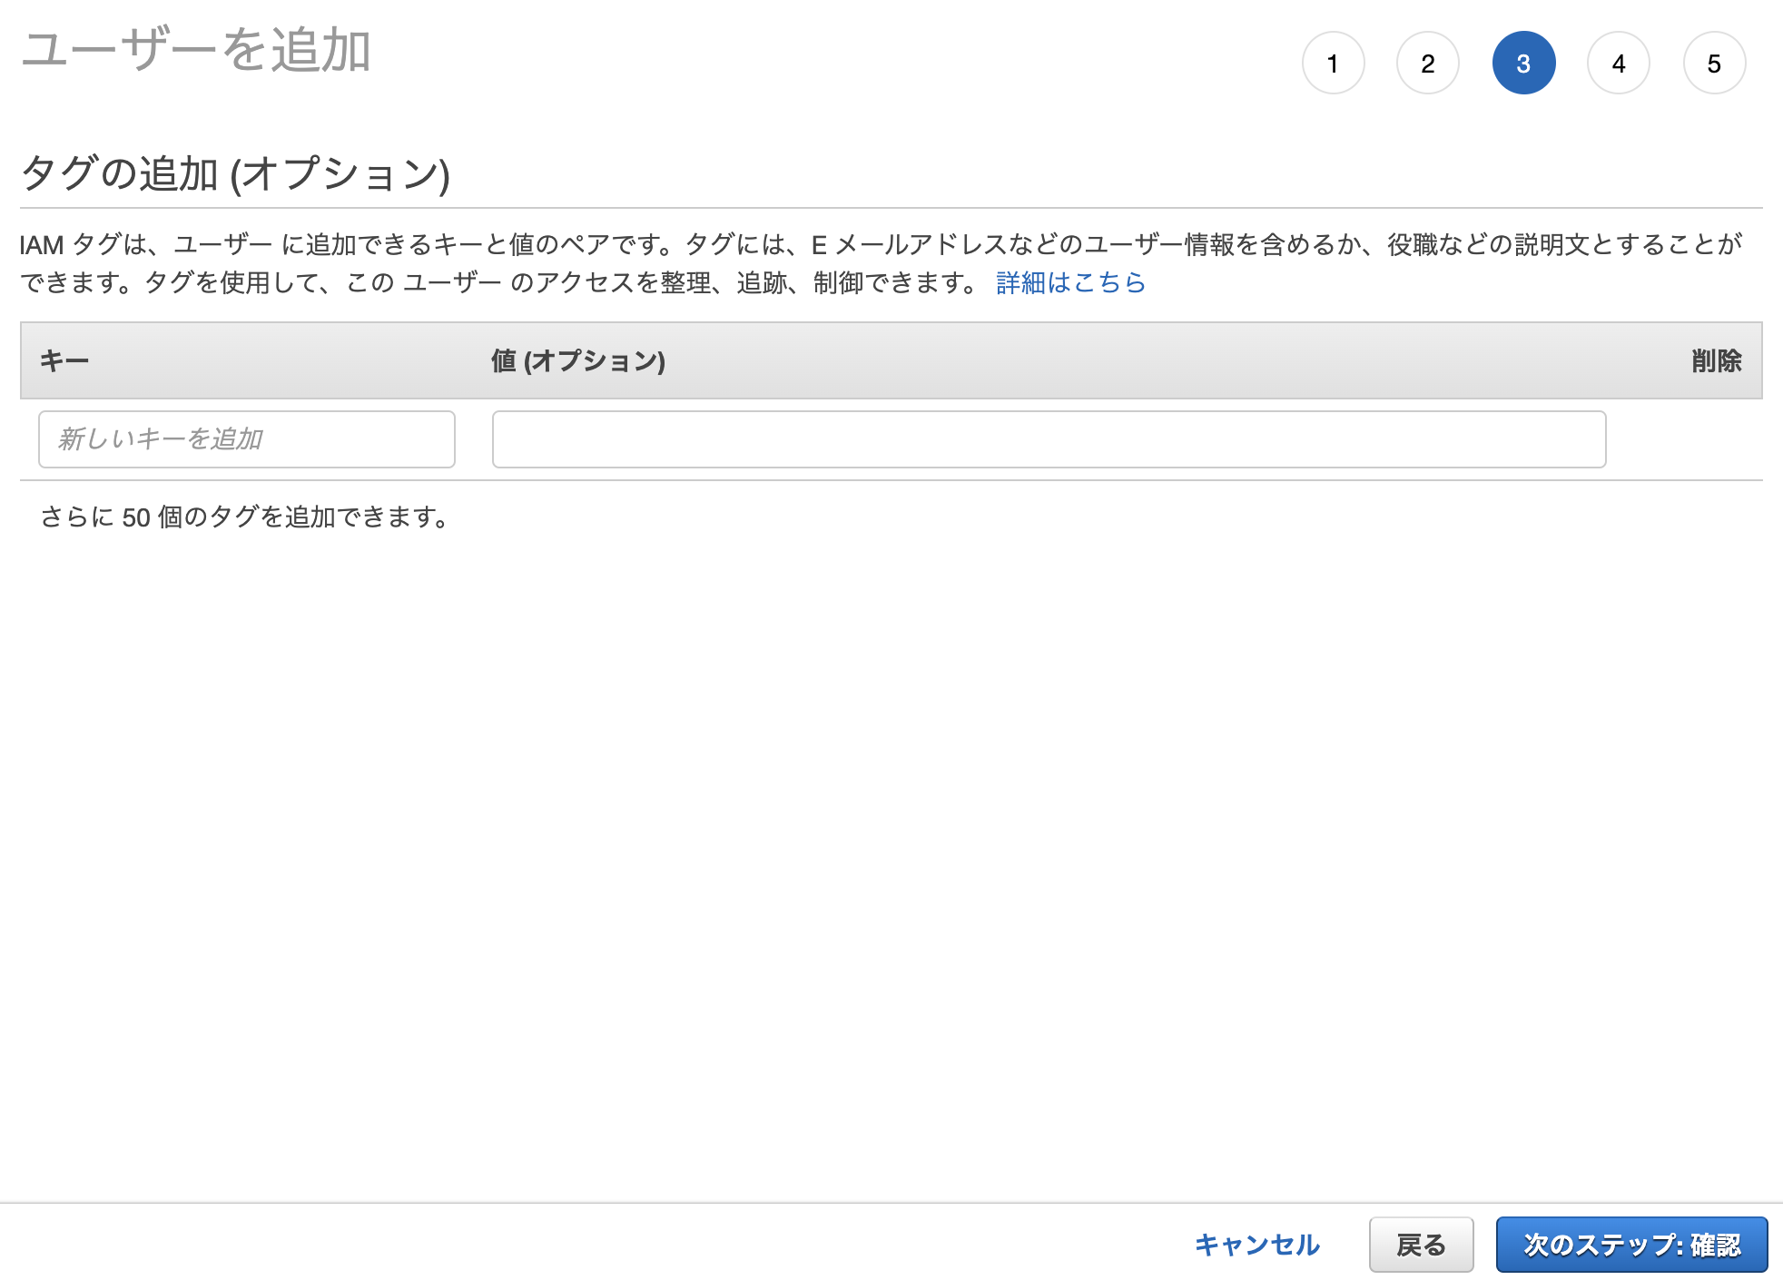
Task: Click the タグの追加 (オプション) heading
Action: (237, 171)
